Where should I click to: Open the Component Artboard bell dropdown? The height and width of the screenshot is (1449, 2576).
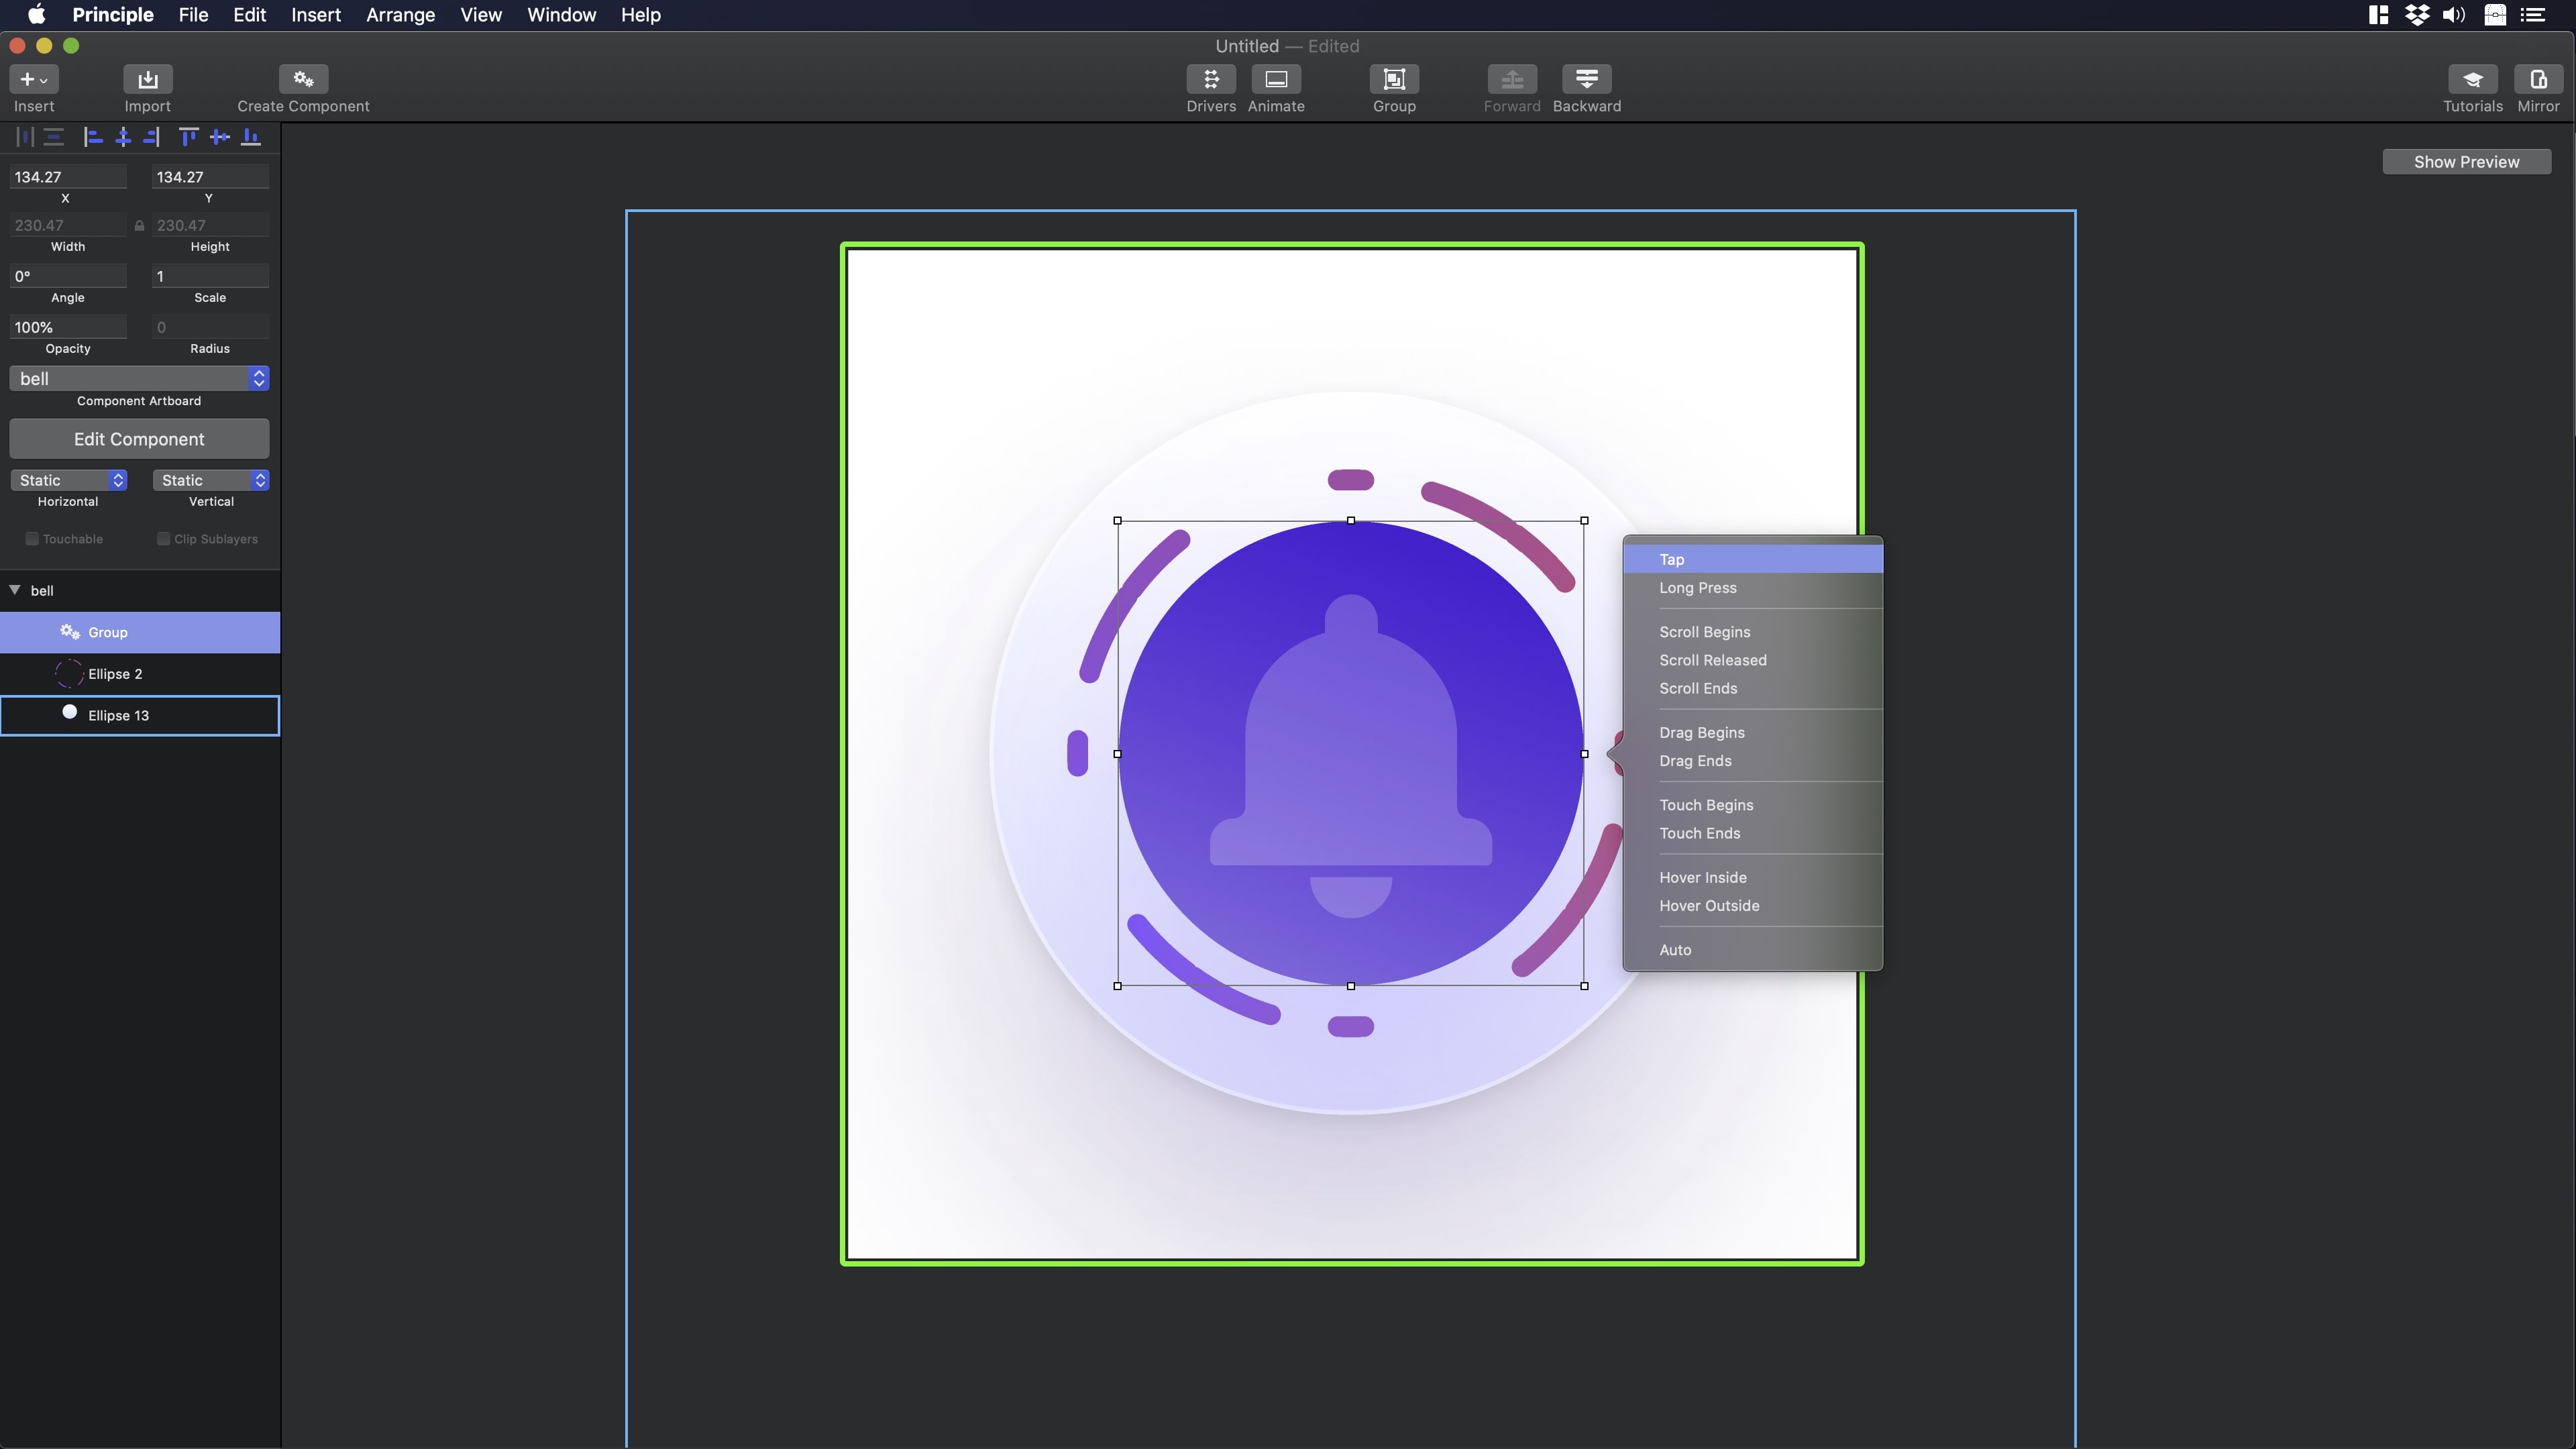[x=139, y=378]
